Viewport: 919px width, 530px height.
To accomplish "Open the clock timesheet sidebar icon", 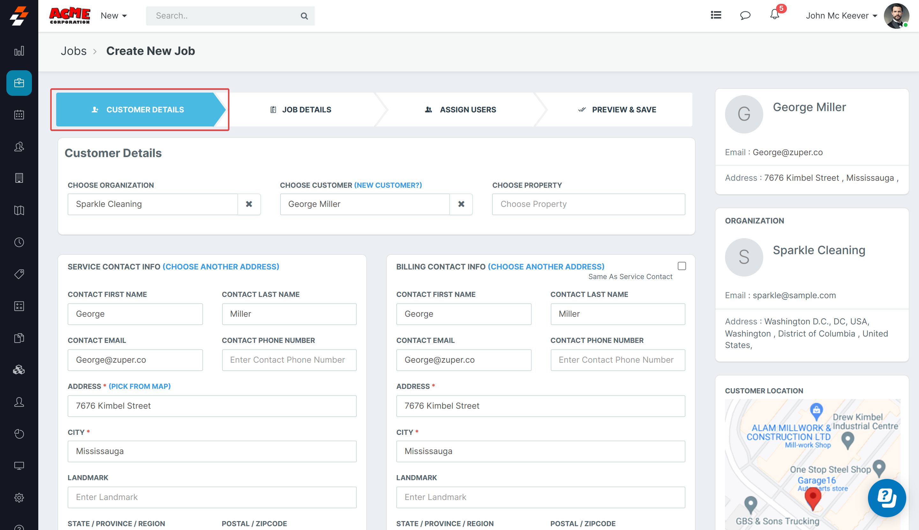I will [x=19, y=242].
